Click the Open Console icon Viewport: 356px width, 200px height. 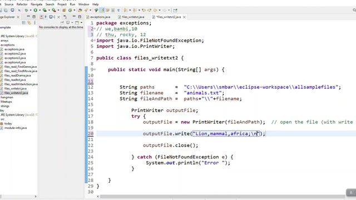coord(77,23)
